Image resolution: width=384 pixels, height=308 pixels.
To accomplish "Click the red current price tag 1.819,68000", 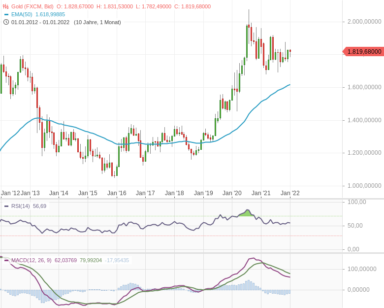I will pyautogui.click(x=364, y=51).
